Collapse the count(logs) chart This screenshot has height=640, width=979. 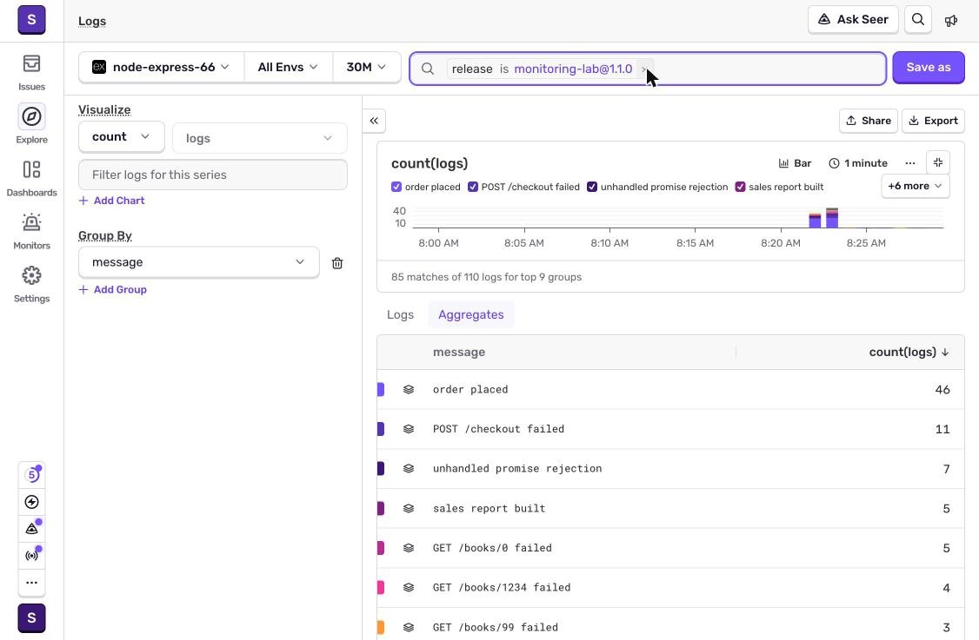[938, 162]
